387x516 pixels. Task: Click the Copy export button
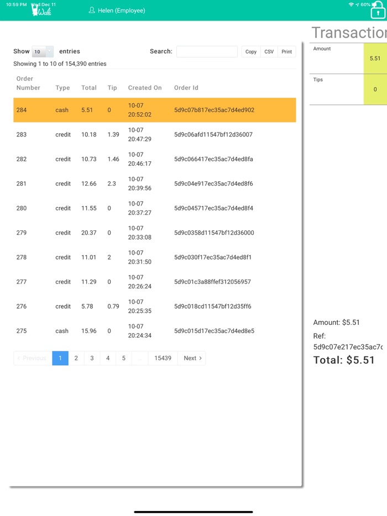tap(250, 52)
